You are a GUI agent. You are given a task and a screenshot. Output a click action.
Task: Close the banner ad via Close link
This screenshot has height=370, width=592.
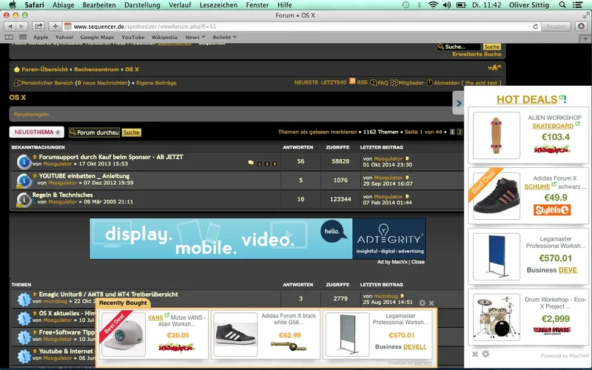click(x=417, y=262)
